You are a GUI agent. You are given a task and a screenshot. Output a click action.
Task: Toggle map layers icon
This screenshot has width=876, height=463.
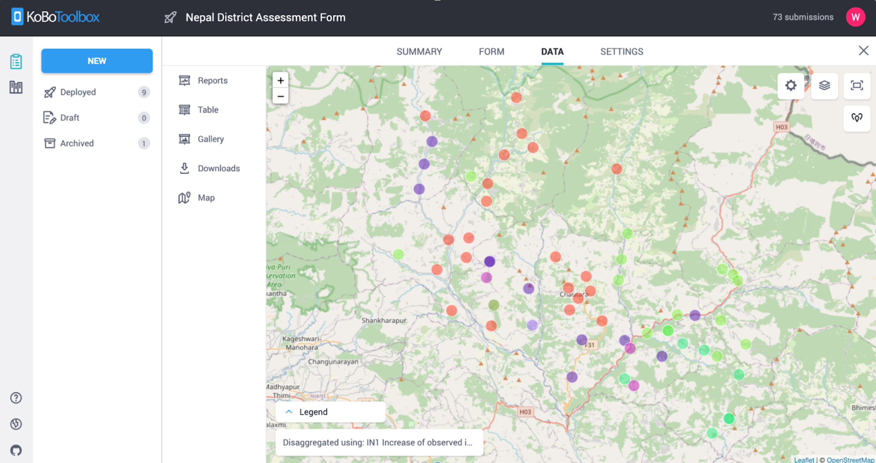click(824, 85)
